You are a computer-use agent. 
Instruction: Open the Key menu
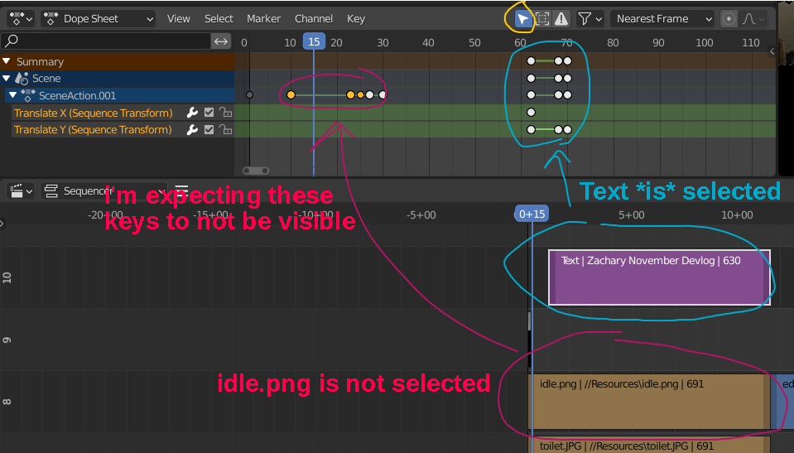click(355, 19)
